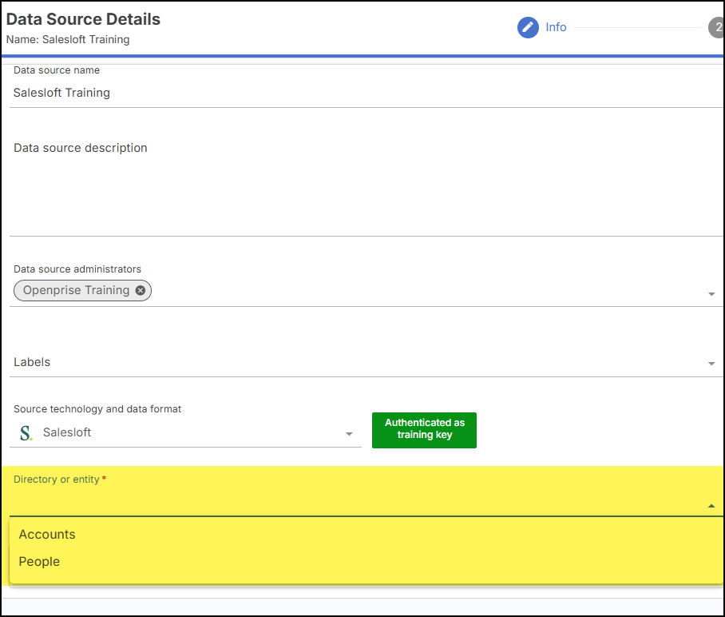This screenshot has height=617, width=725.
Task: Edit the Data source name field
Action: pos(366,93)
